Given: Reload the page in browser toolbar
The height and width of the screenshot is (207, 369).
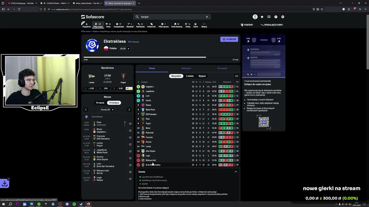Looking at the screenshot, I should (x=19, y=9).
